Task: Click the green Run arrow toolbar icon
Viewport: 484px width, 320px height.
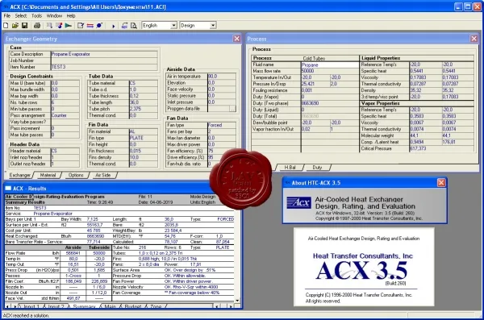Action: (x=69, y=26)
